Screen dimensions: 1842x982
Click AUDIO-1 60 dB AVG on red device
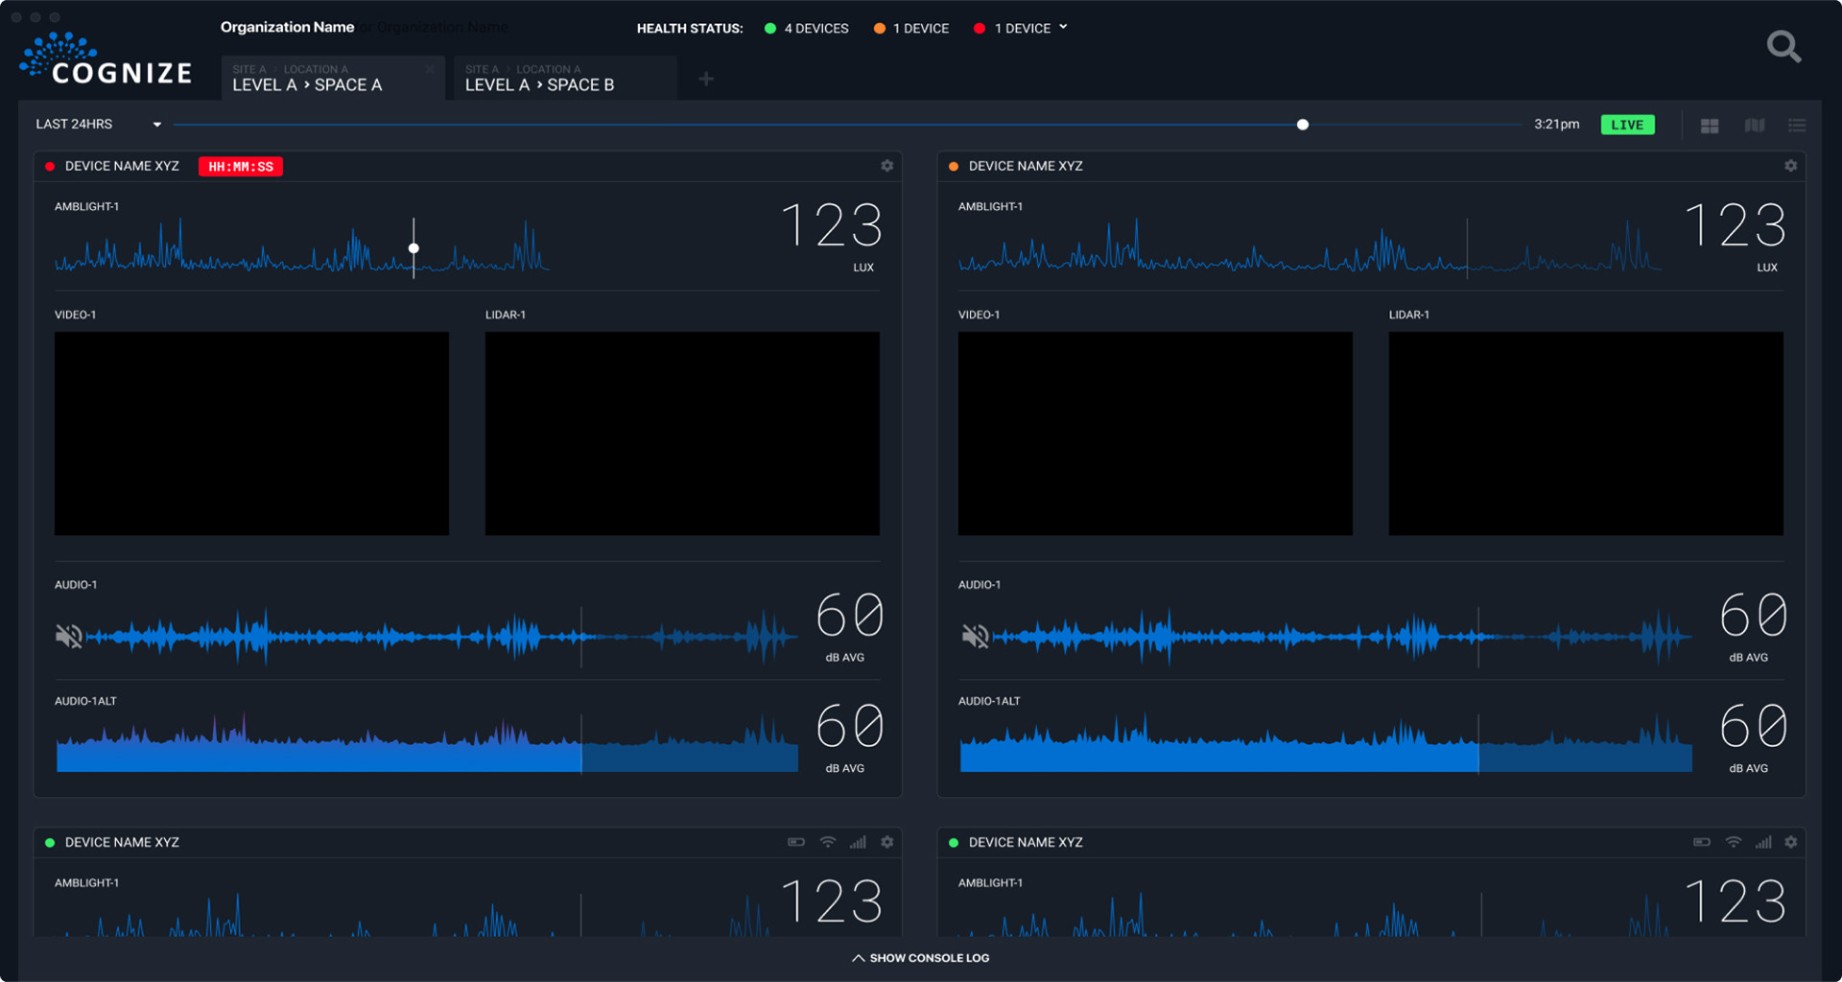[849, 627]
